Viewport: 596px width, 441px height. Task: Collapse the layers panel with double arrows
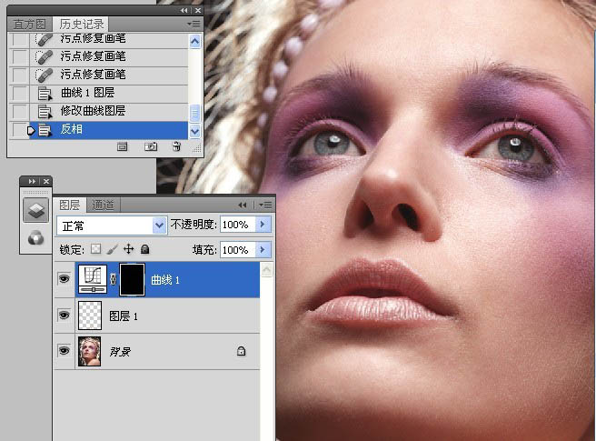click(x=243, y=205)
